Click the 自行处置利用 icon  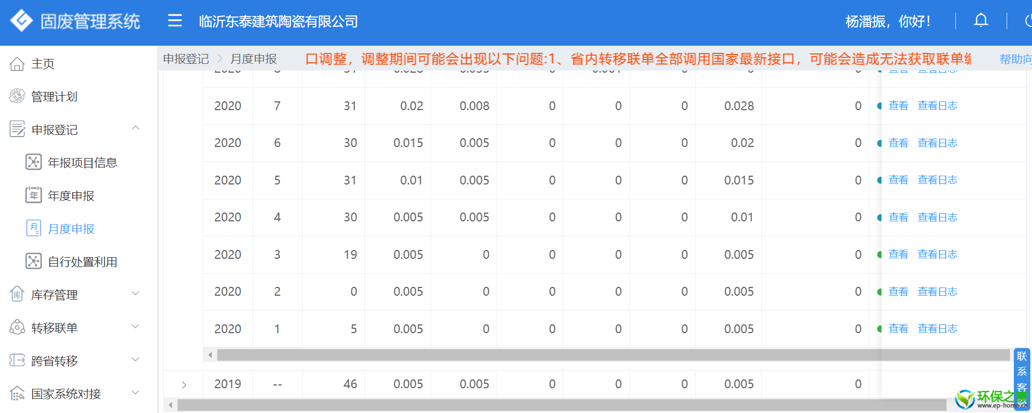point(34,262)
